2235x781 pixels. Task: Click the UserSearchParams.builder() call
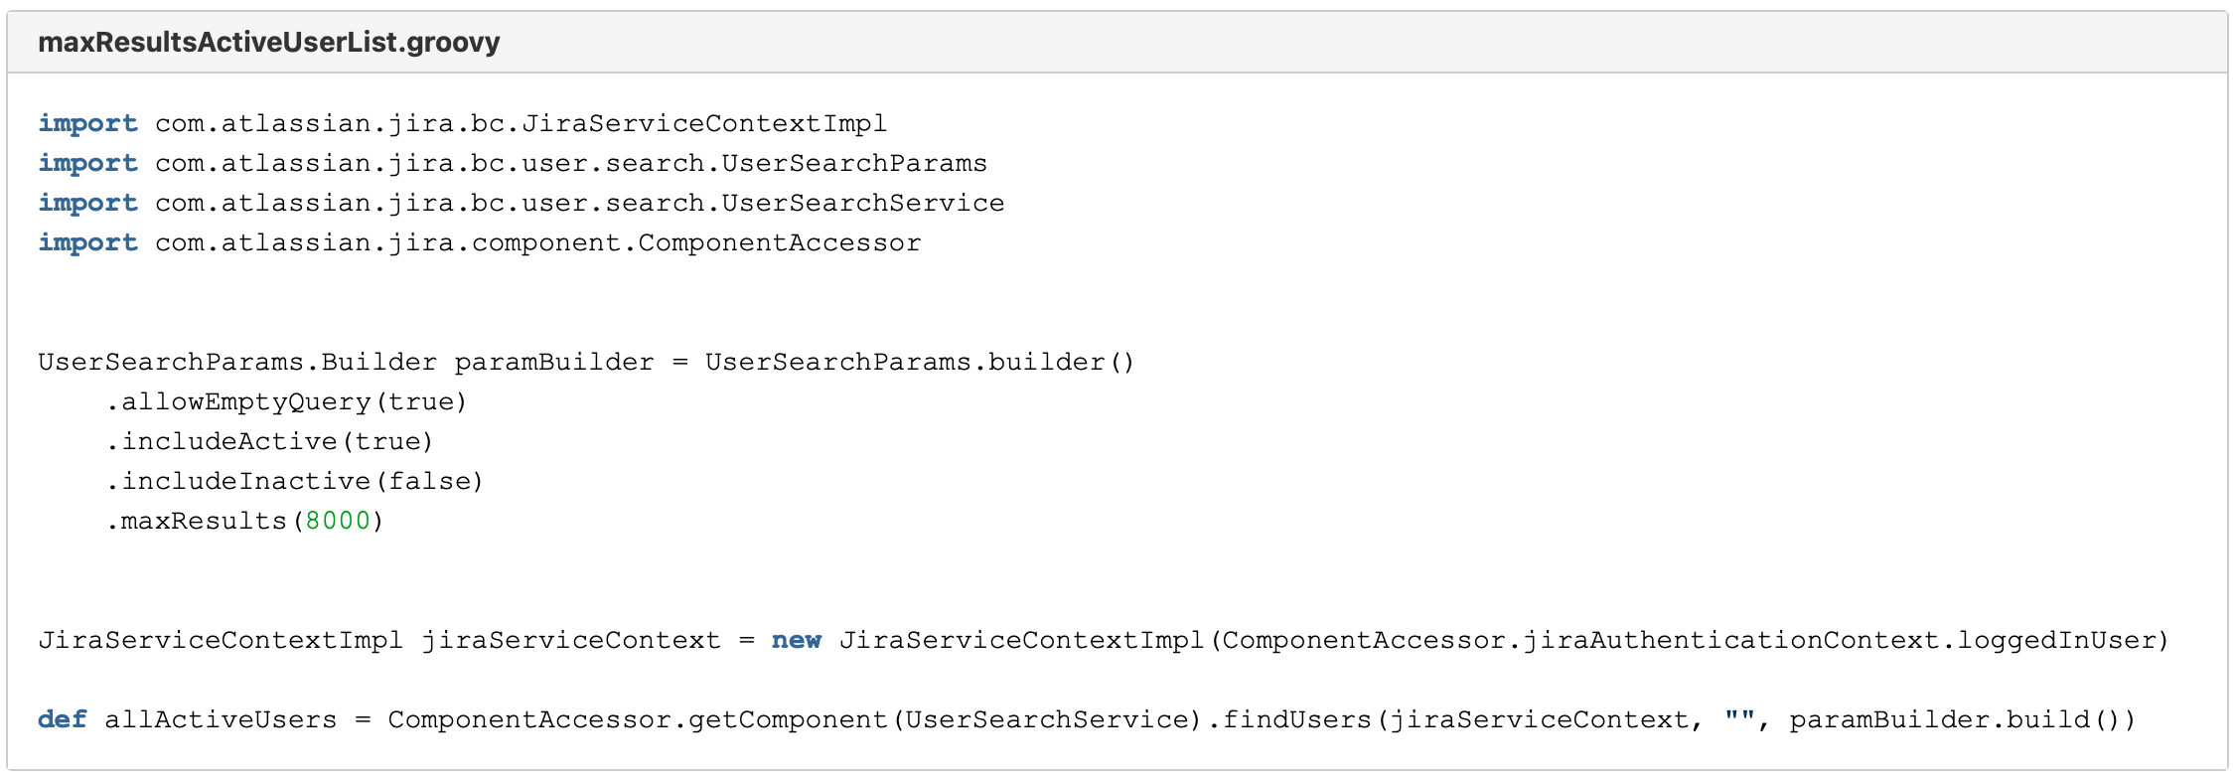pyautogui.click(x=919, y=362)
